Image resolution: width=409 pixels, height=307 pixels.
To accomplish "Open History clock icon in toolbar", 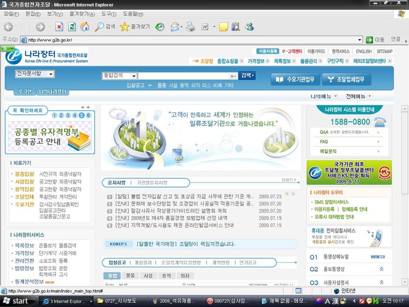I will [160, 27].
